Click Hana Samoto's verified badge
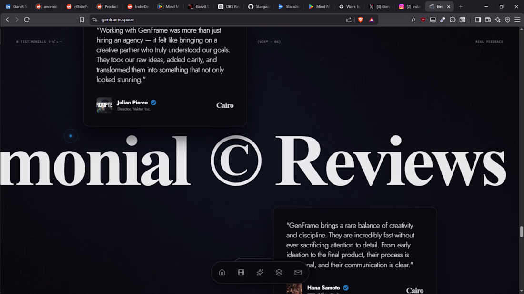Screen dimensions: 524x294 tap(346, 288)
